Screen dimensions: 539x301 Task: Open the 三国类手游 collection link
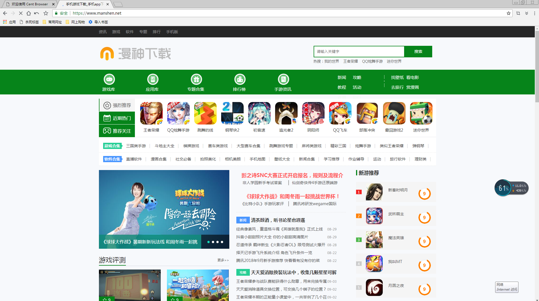point(136,146)
